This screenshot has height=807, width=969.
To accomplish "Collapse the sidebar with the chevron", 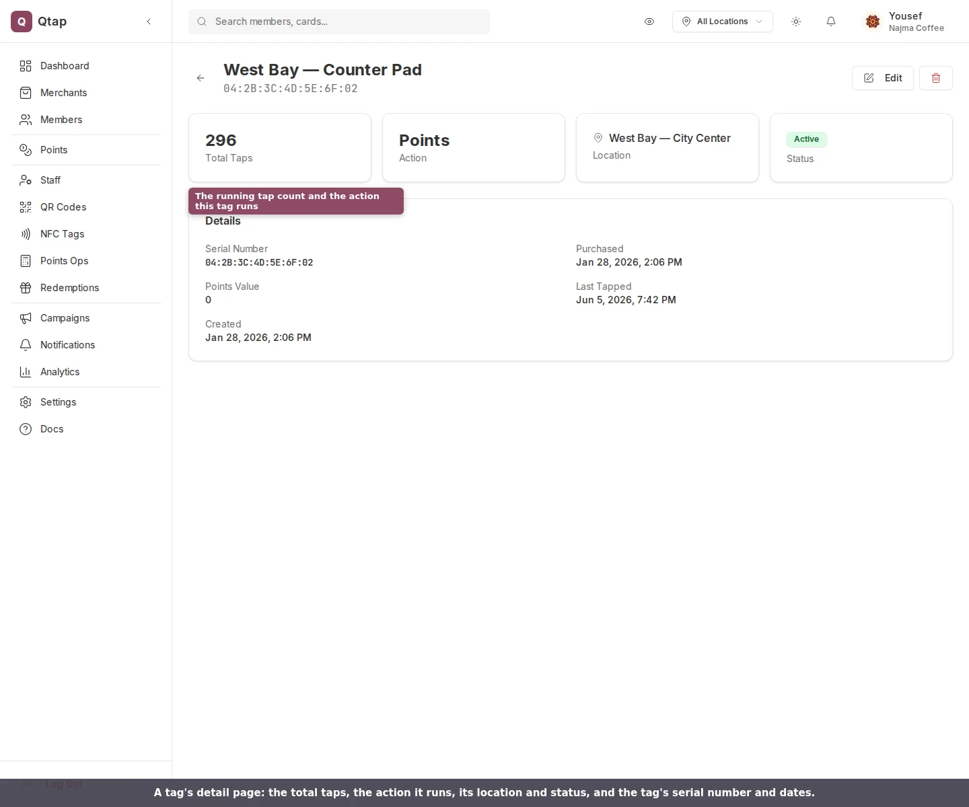I will pyautogui.click(x=149, y=22).
